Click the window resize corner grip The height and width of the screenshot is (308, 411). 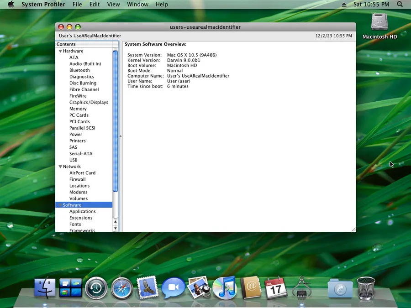(353, 229)
